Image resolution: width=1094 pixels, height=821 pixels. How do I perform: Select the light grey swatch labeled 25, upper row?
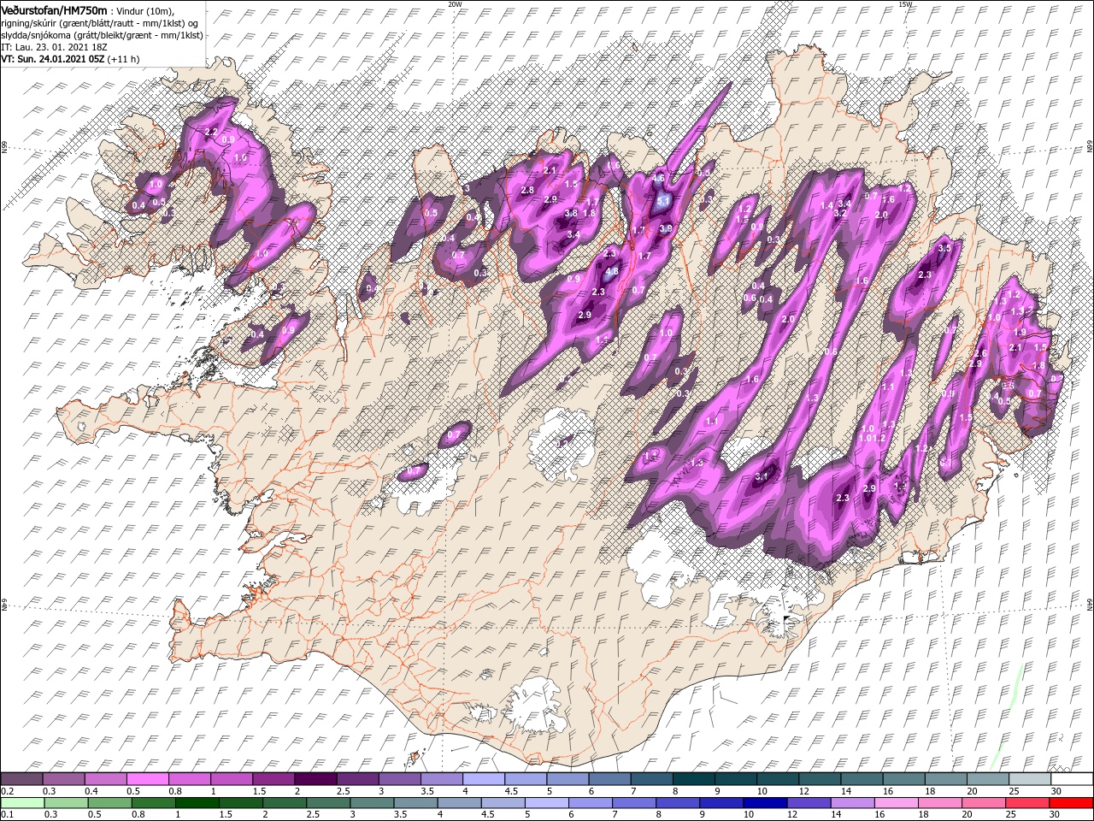tap(1030, 779)
